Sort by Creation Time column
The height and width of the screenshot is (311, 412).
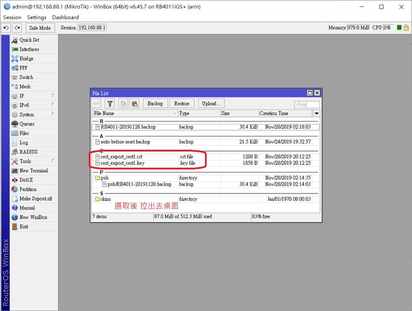(x=286, y=113)
